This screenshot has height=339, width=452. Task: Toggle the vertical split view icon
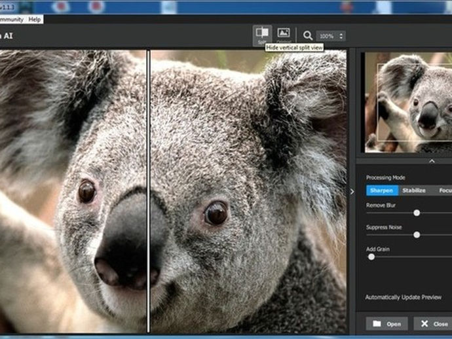point(262,35)
